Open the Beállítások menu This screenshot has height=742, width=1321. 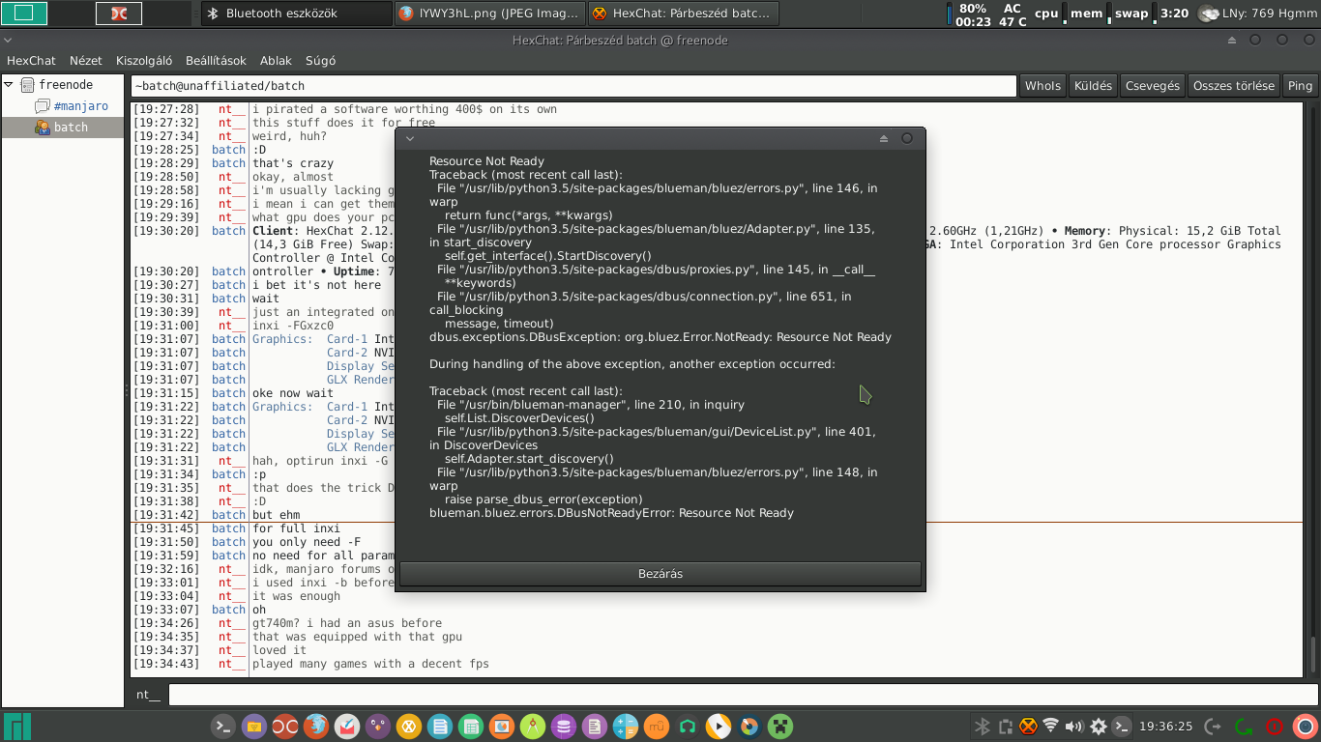click(216, 60)
